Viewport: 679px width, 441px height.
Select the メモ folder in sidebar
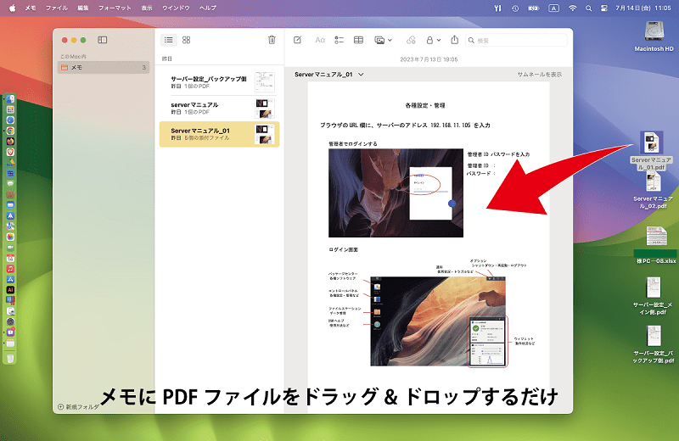[104, 67]
